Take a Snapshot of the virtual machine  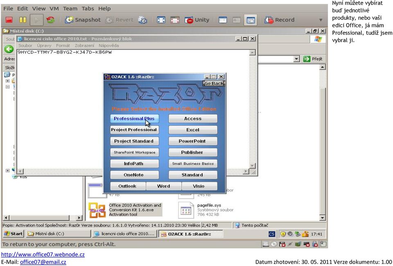[83, 20]
